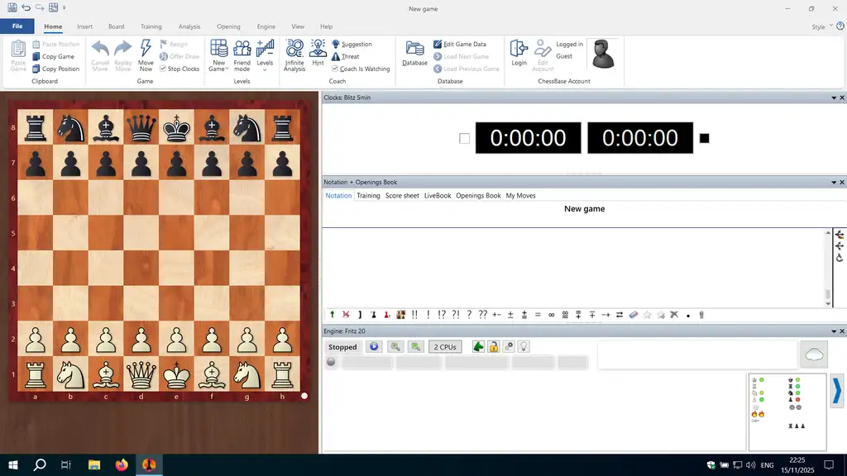The image size is (847, 476).
Task: Open the New Game dropdown
Action: (218, 66)
